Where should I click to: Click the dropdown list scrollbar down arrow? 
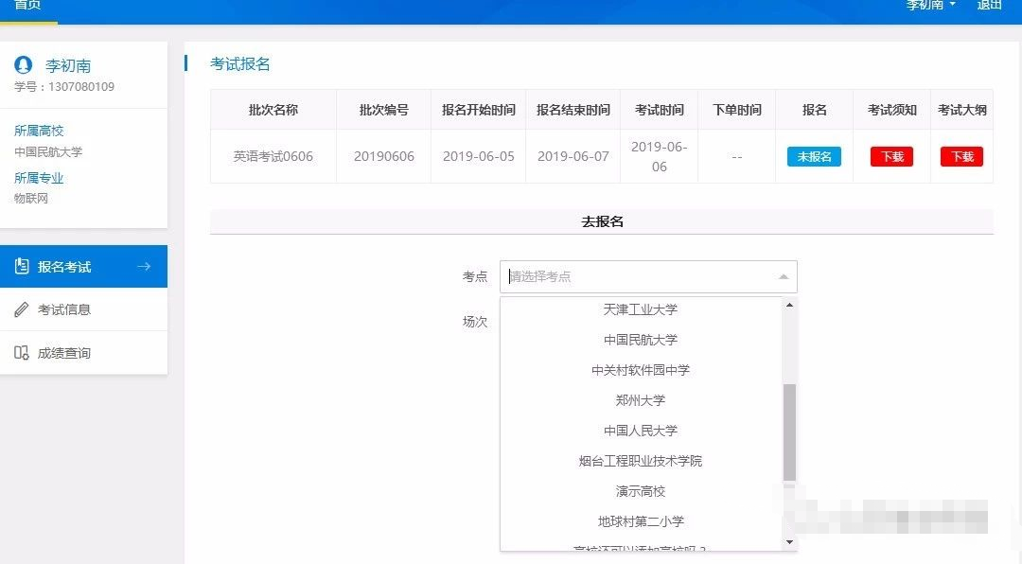click(x=790, y=542)
